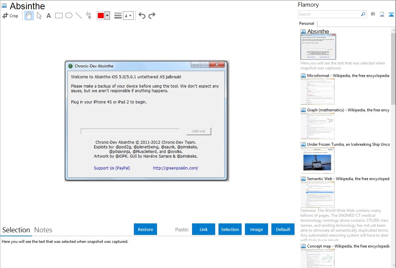Select the Graph (mathematics) snapshot title
Viewport: 396px width, 268px height.
348,110
